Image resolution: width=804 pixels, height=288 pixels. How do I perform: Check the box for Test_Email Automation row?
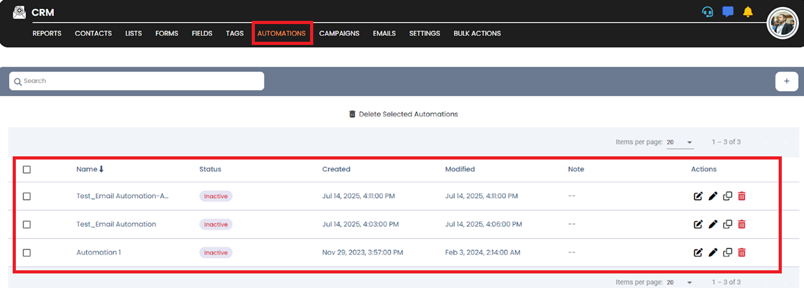tap(27, 224)
